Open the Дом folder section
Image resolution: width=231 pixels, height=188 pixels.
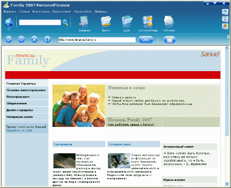(x=127, y=24)
